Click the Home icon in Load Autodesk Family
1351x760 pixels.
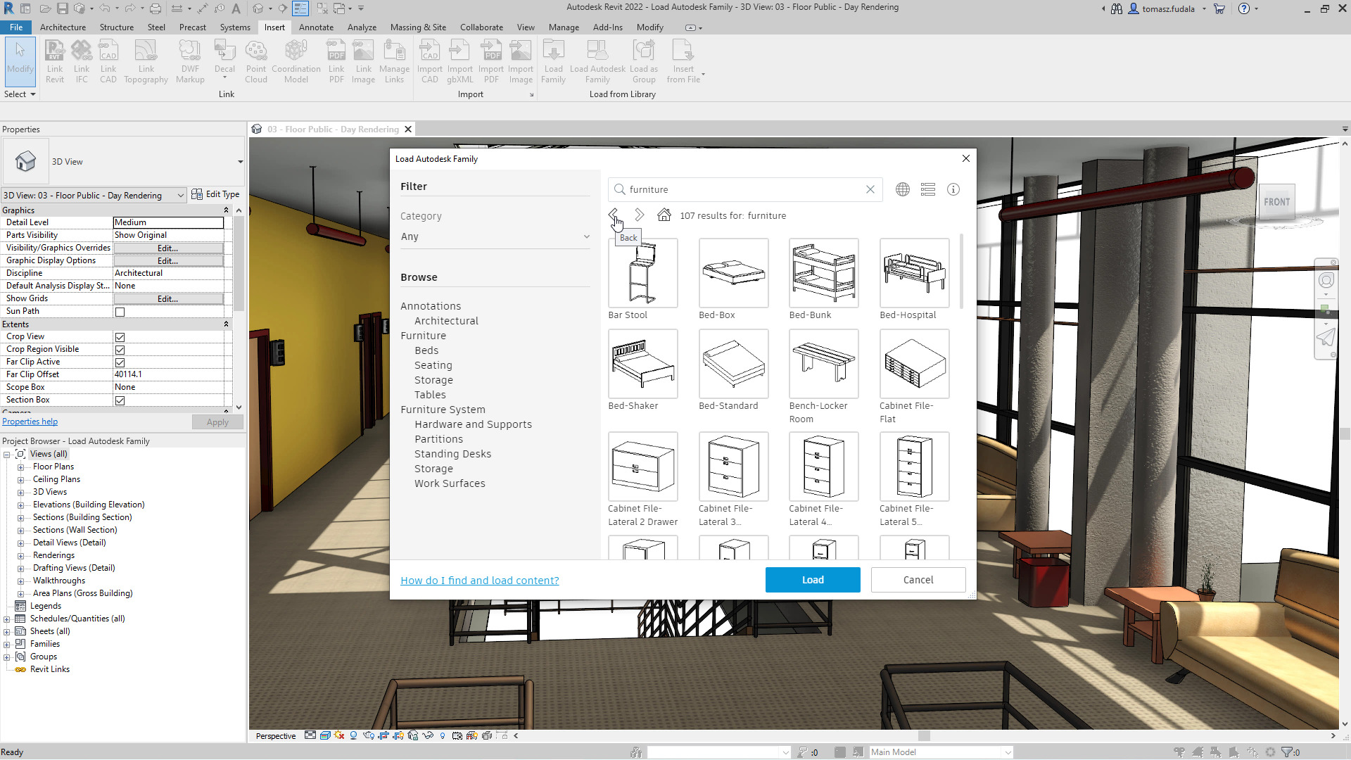tap(664, 215)
